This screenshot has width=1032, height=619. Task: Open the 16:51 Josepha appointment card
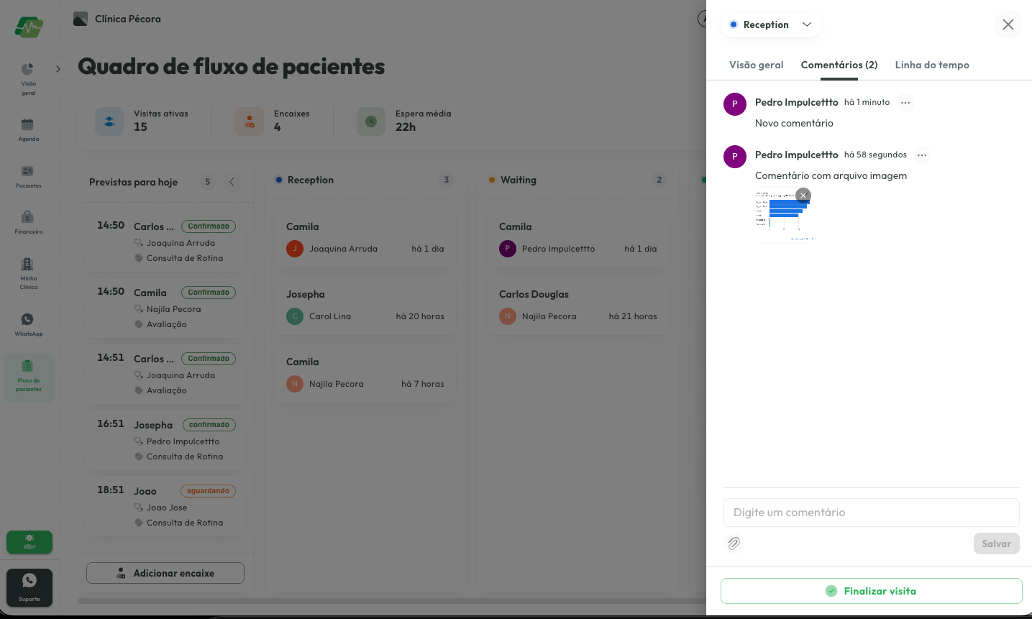pyautogui.click(x=165, y=440)
